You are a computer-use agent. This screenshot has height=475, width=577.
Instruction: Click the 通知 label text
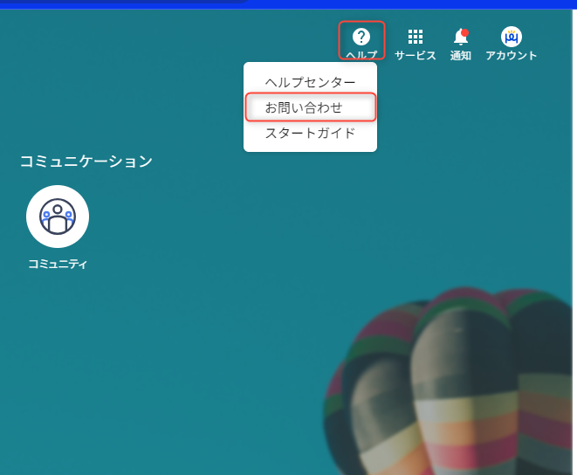point(461,56)
